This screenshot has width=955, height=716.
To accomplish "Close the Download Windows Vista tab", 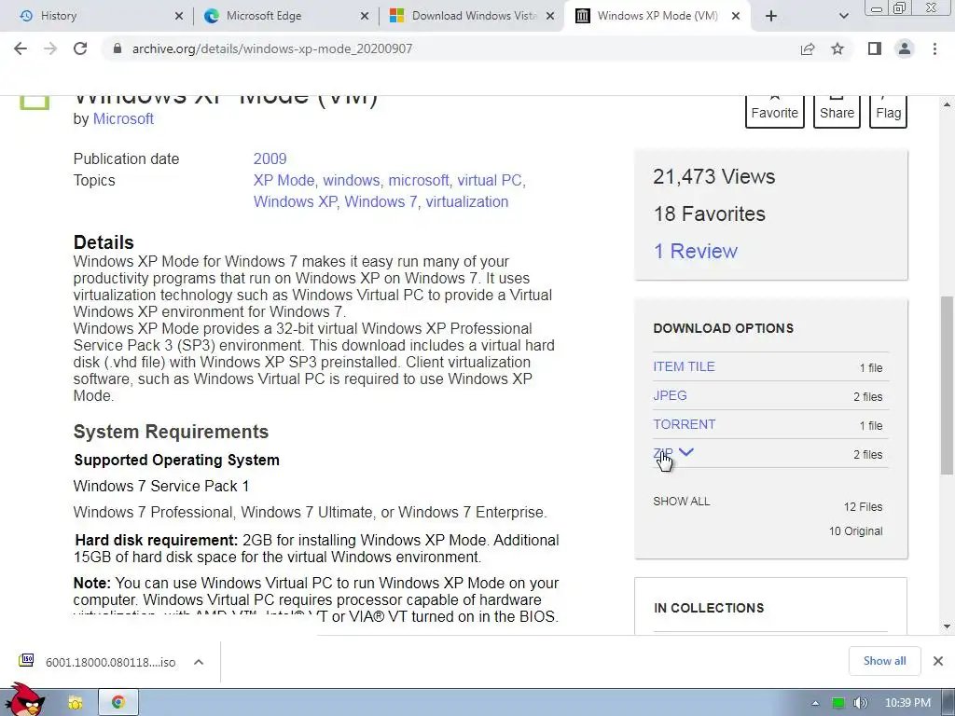I will tap(550, 17).
